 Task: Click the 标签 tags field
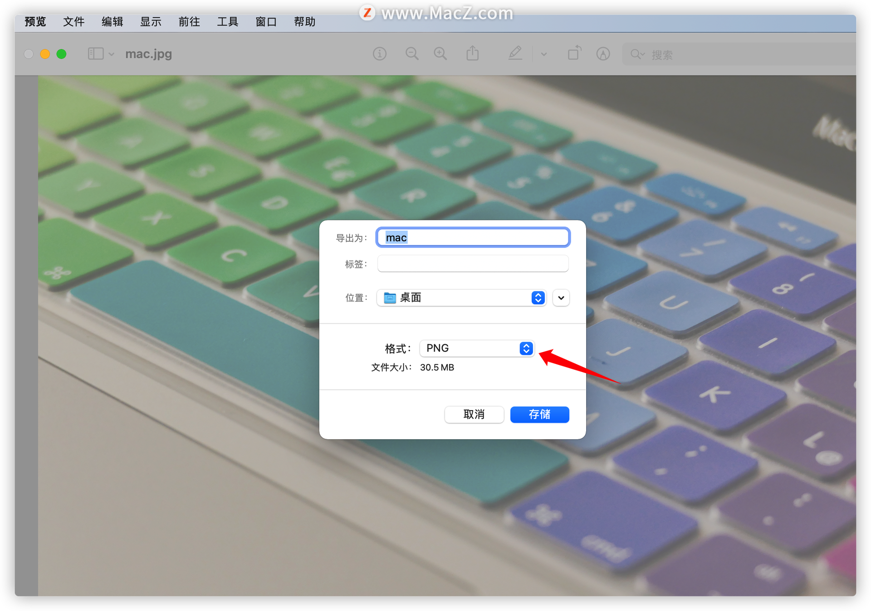473,263
